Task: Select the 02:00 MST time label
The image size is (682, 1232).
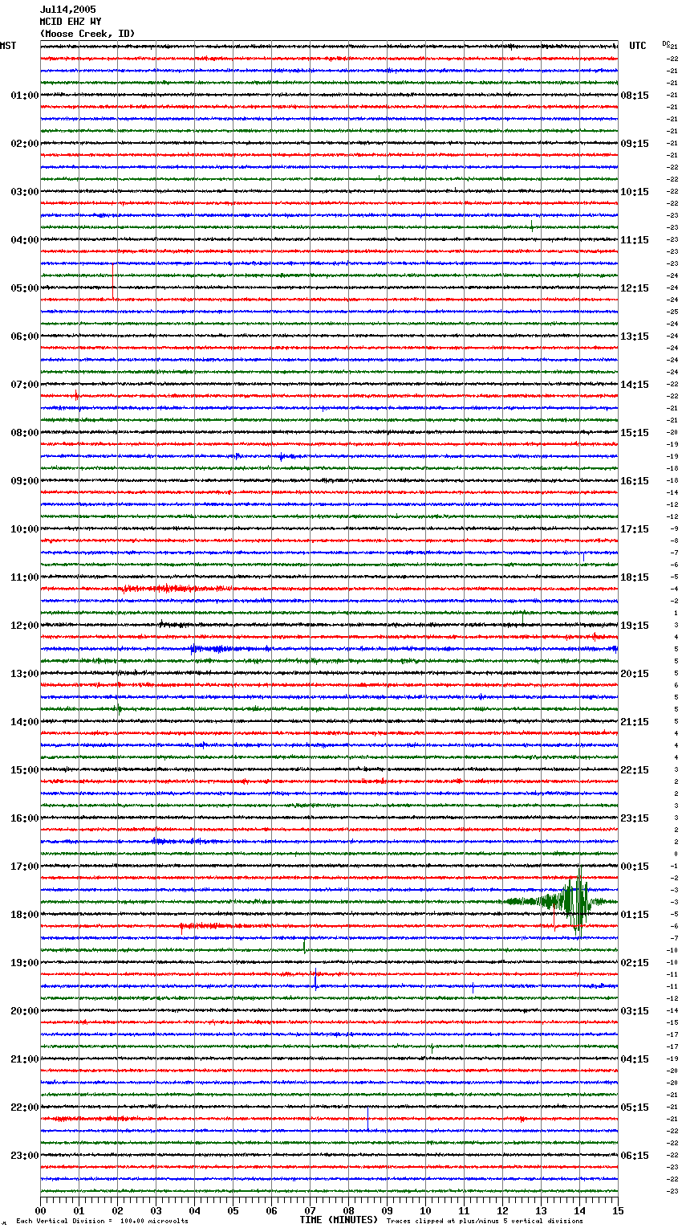Action: (x=25, y=144)
